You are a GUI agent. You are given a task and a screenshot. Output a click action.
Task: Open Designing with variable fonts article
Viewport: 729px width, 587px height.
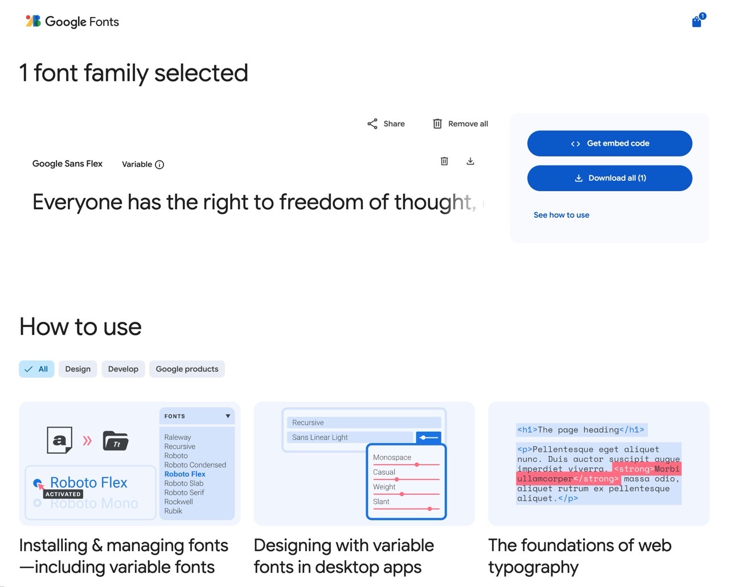[343, 556]
